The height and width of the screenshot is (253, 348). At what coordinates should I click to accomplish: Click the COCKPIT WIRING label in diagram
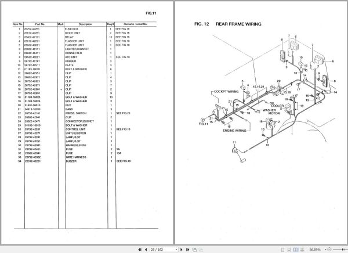226,92
